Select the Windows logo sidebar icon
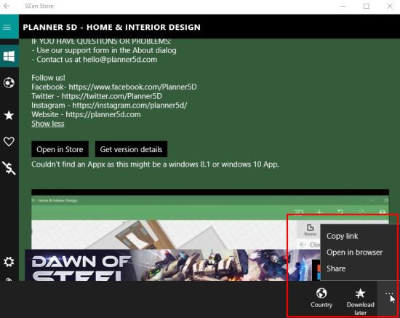This screenshot has width=400, height=318. point(9,56)
